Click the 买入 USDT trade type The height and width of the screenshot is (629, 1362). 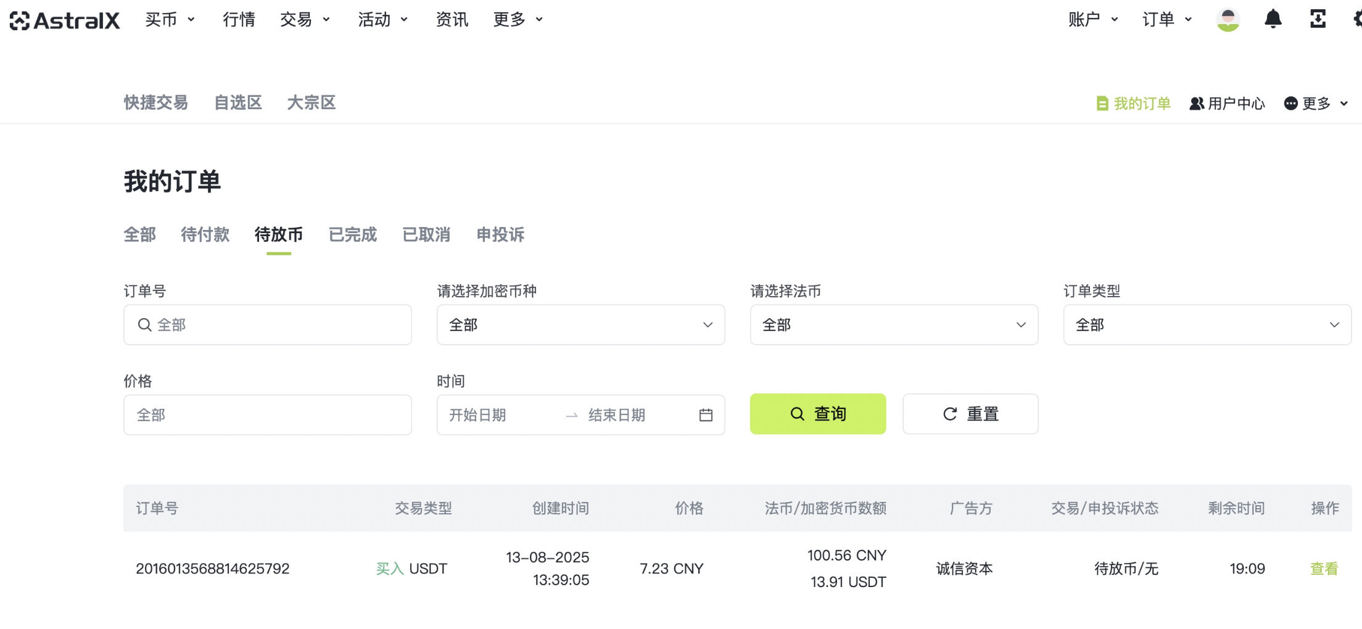click(x=412, y=569)
